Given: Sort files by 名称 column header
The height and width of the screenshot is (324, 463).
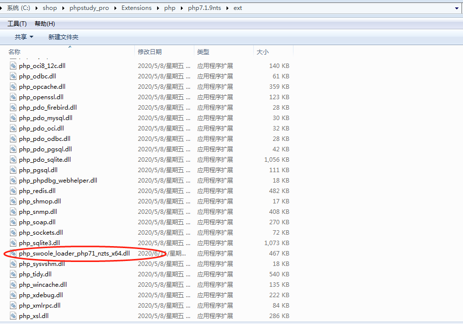Looking at the screenshot, I should [x=14, y=52].
